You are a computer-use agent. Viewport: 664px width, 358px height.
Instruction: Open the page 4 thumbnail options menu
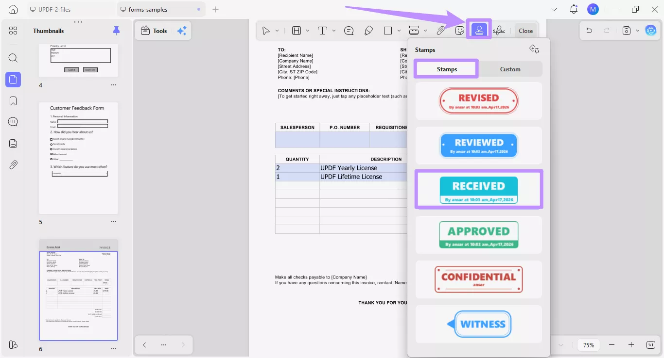point(114,85)
